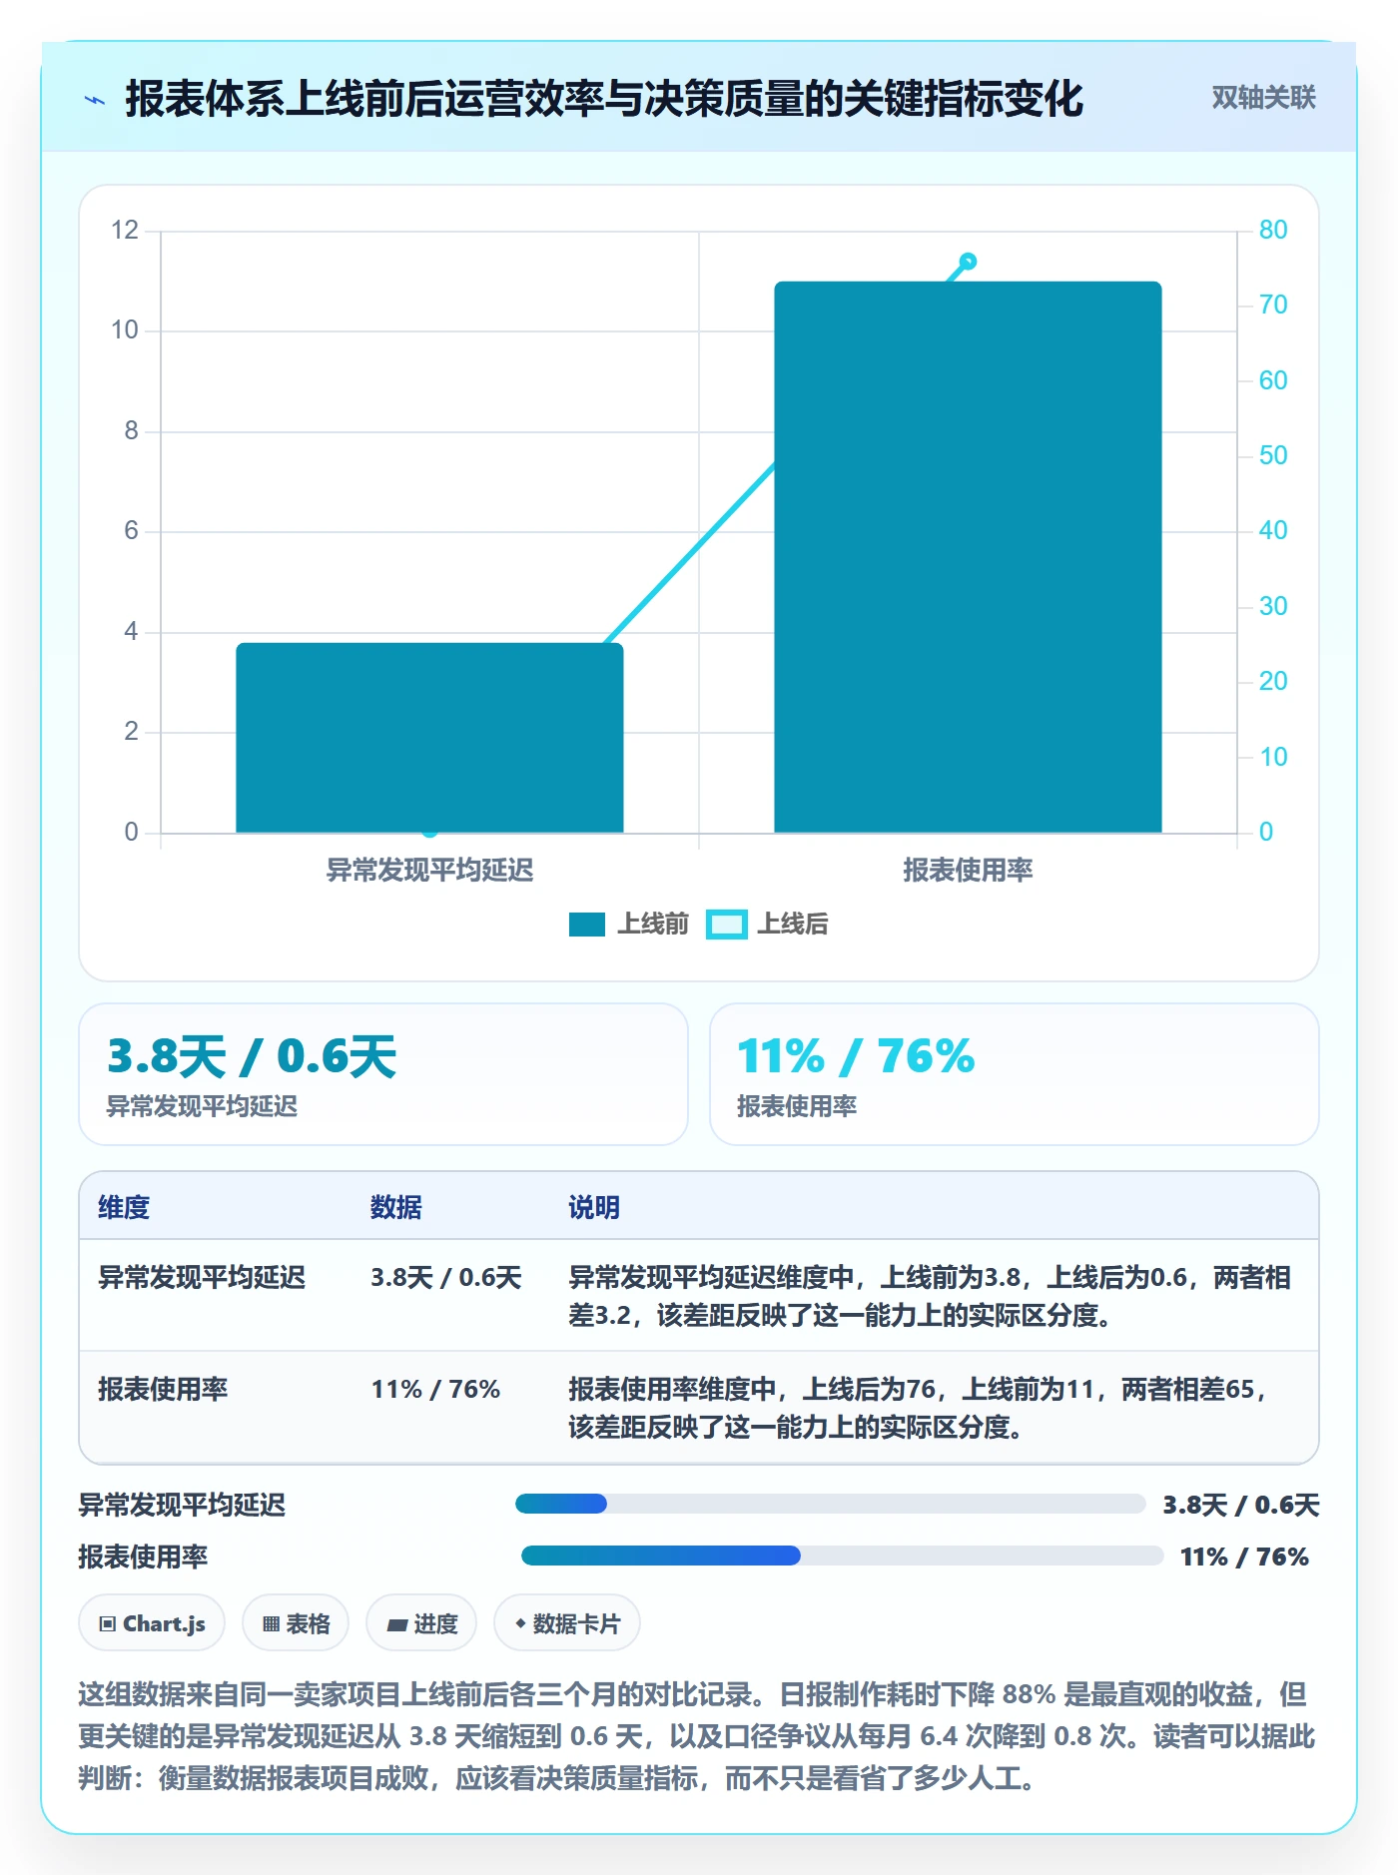Click the shorter chart bar for 异常发现平均延迟
The width and height of the screenshot is (1398, 1875).
click(429, 738)
